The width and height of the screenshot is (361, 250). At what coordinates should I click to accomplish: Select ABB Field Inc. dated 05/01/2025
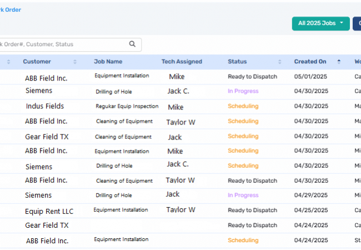[x=46, y=78]
